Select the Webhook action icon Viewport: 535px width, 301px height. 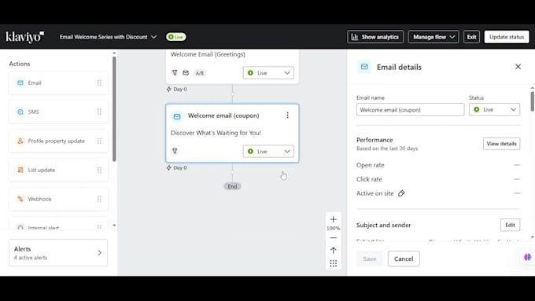coord(20,199)
